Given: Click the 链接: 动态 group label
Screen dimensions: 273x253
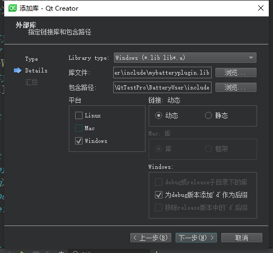Looking at the screenshot, I should click(x=164, y=100).
